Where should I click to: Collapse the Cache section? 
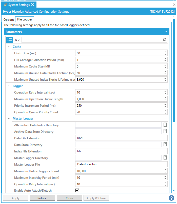point(9,47)
